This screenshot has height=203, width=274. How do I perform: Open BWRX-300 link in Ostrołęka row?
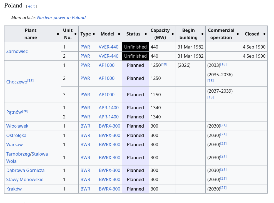109,136
